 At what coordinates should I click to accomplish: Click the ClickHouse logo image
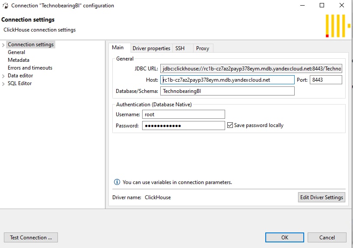pyautogui.click(x=338, y=26)
